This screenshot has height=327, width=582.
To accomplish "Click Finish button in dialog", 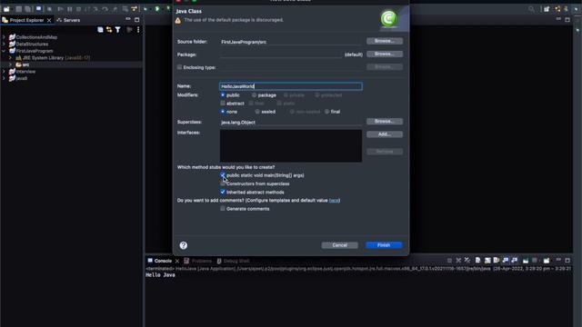I will pyautogui.click(x=384, y=245).
